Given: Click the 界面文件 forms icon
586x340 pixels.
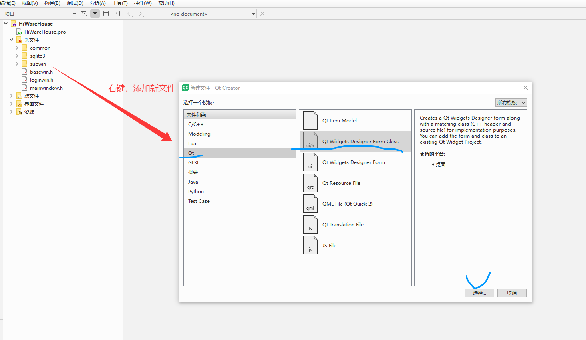Looking at the screenshot, I should tap(19, 104).
